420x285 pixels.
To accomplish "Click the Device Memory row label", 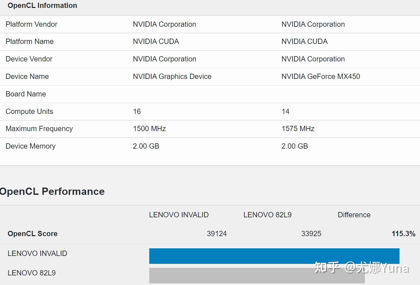I will (x=30, y=146).
